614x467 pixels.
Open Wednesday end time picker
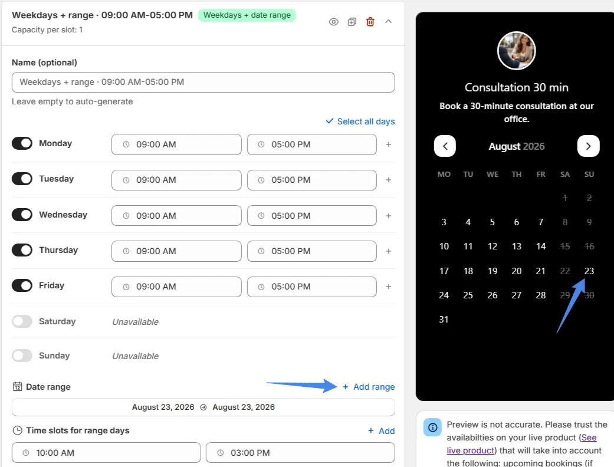click(x=311, y=216)
